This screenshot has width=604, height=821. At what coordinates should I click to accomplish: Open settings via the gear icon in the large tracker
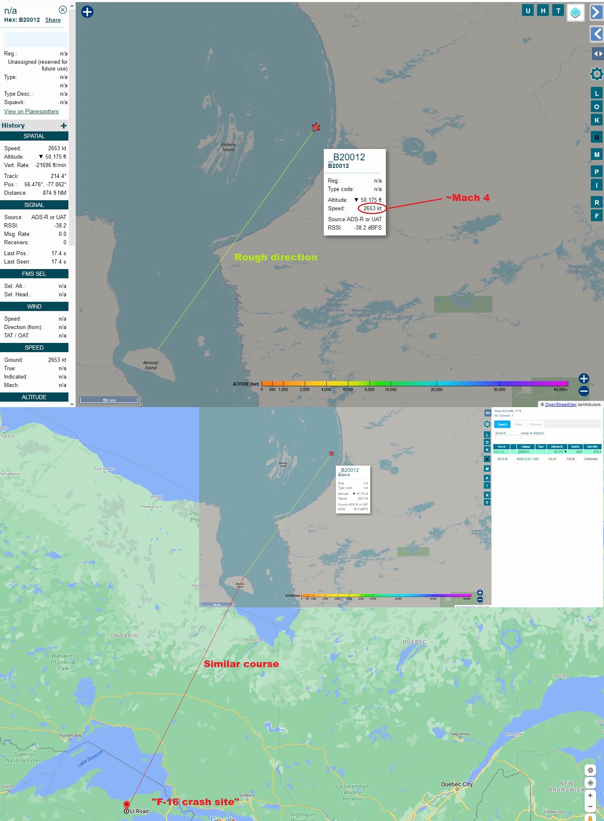click(x=596, y=74)
